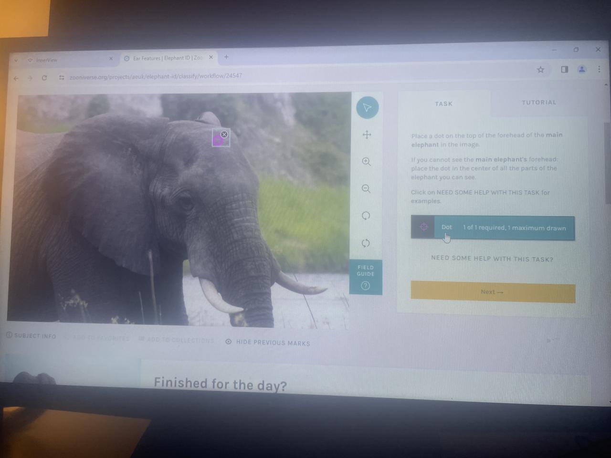
Task: Switch to the Tutorial tab
Action: coord(539,103)
